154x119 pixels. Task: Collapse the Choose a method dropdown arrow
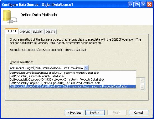[x=86, y=68]
